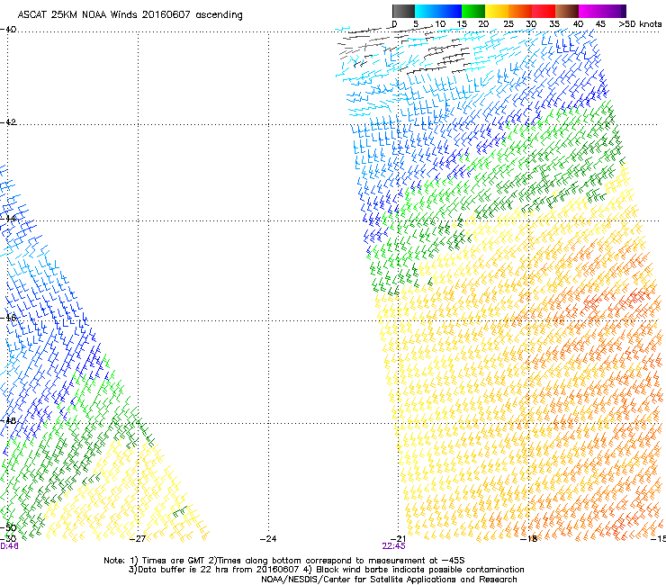The image size is (666, 585).
Task: Click the '>50 knots' legend label
Action: click(640, 24)
